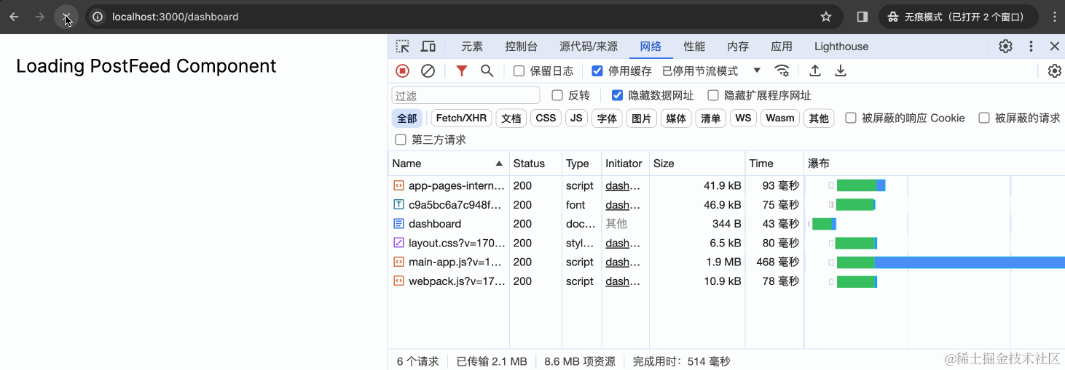1065x370 pixels.
Task: Filter requests by Fetch/XHR
Action: coord(461,118)
